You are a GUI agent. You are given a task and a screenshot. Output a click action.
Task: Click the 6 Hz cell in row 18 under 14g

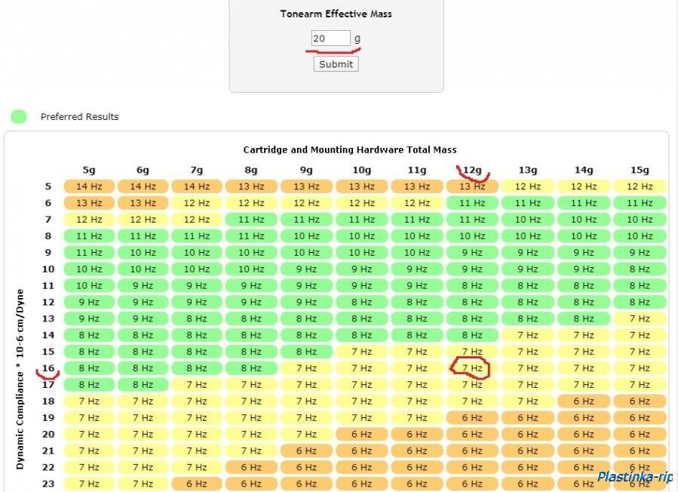[584, 401]
